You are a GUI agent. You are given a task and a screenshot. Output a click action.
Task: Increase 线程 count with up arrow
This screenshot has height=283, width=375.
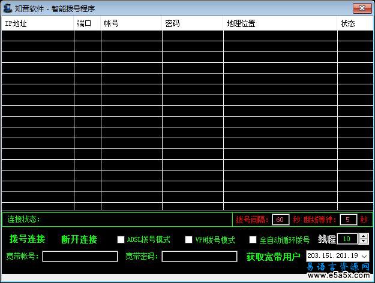point(364,236)
